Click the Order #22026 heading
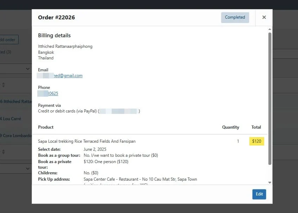Screen dimensions: 298x213 point(56,18)
